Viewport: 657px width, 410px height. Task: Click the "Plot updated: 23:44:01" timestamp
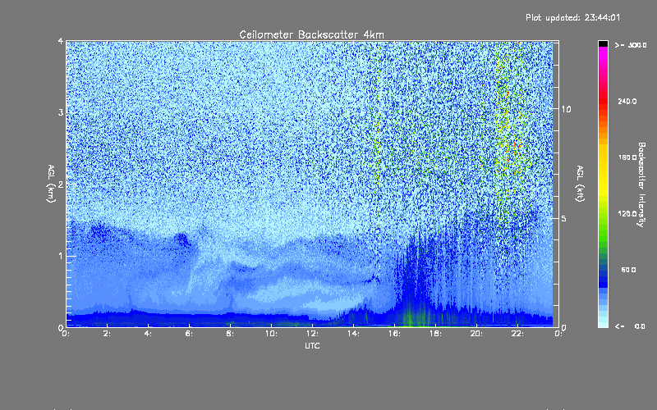[572, 17]
